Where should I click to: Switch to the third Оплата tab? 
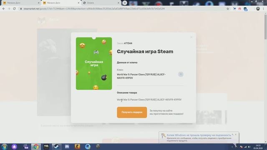coord(100,3)
